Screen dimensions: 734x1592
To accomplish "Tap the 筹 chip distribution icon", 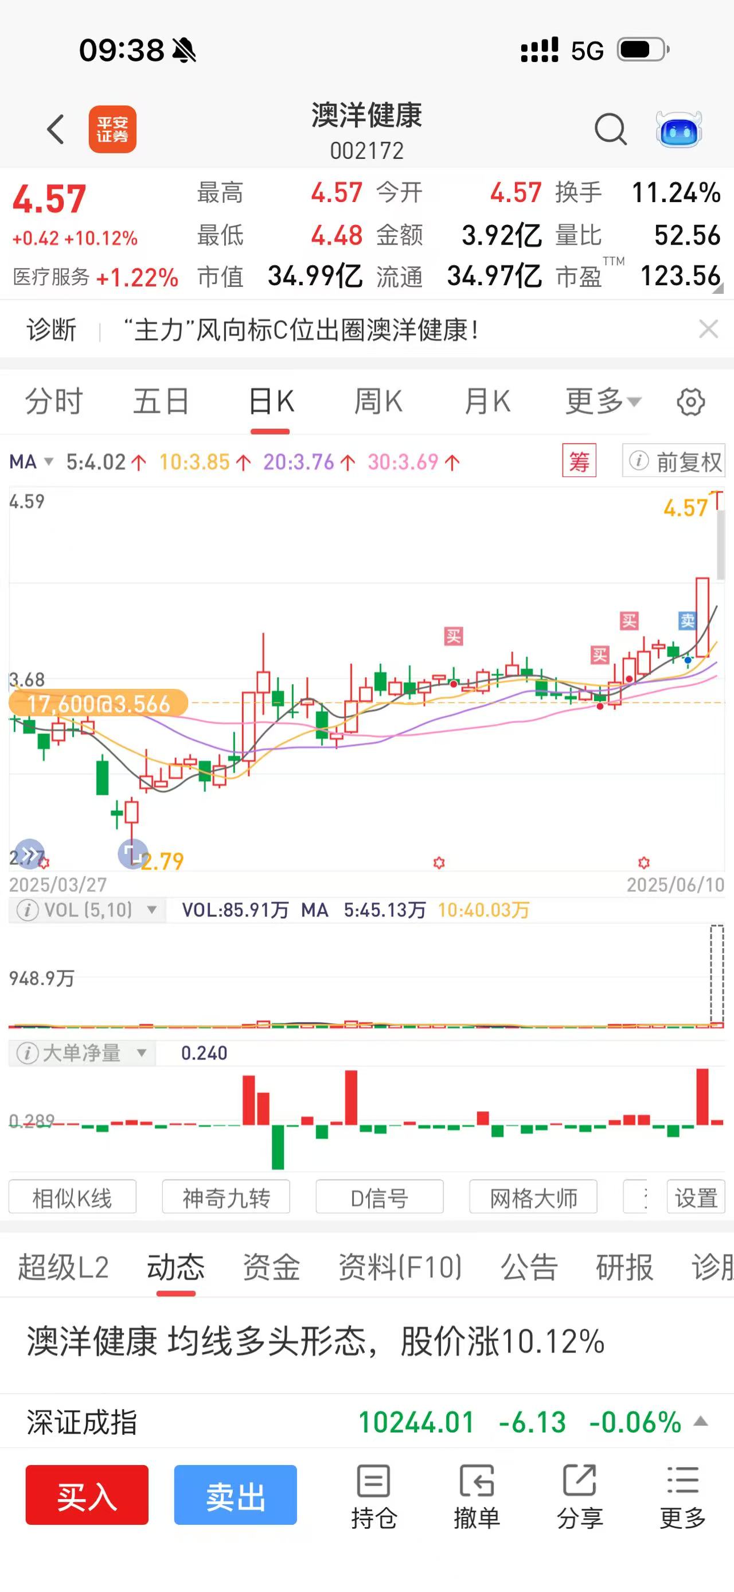I will tap(579, 461).
